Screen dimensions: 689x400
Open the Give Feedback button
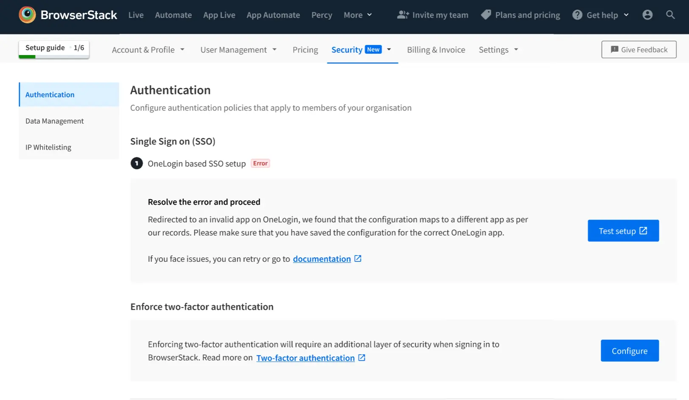pyautogui.click(x=639, y=50)
